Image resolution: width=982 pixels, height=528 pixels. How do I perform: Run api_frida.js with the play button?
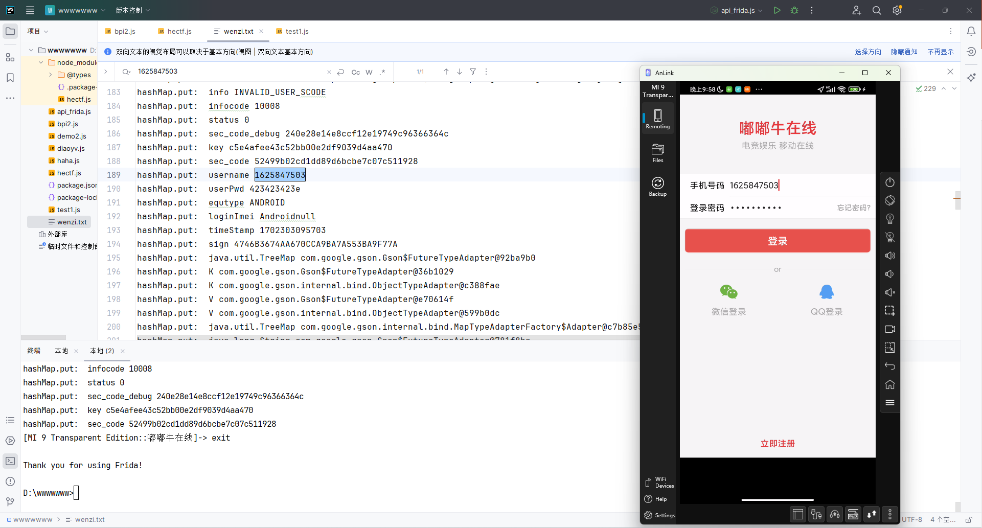777,10
